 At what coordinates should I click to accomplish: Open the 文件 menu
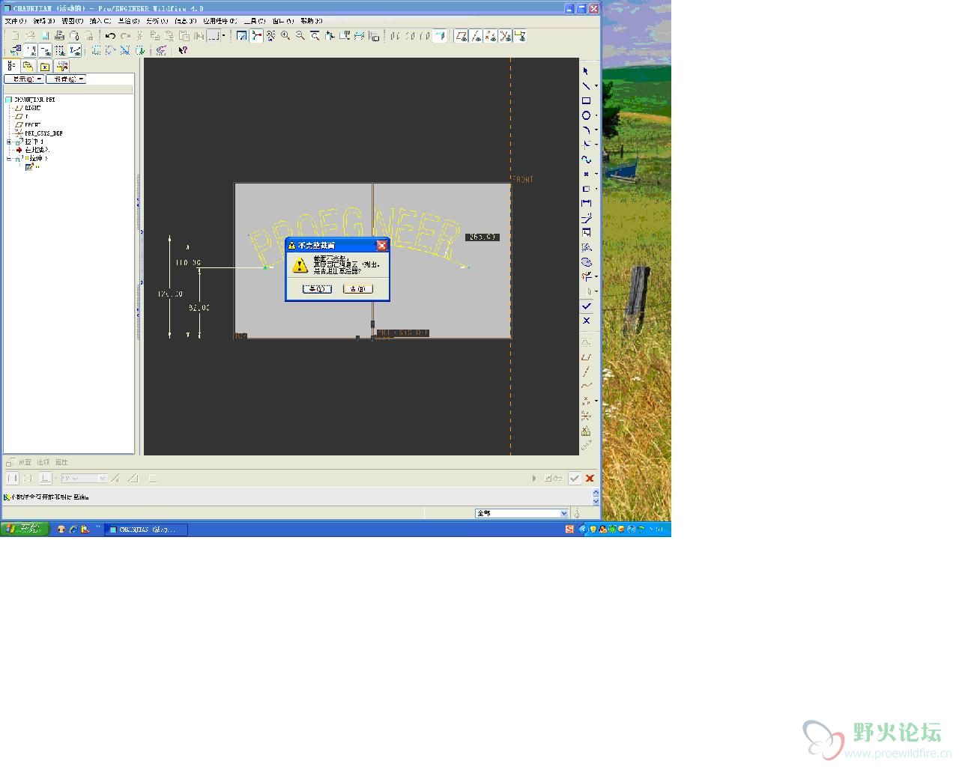tap(15, 21)
